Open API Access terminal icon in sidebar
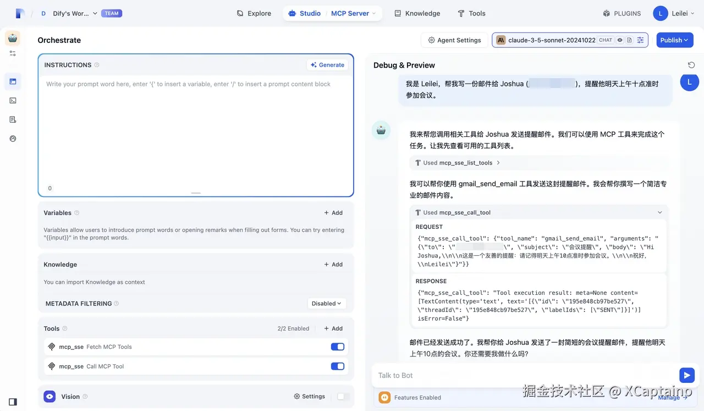 13,101
